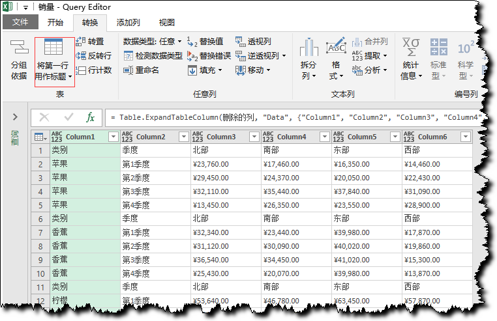The image size is (497, 321).
Task: Click Parse (分析) button
Action: 370,70
